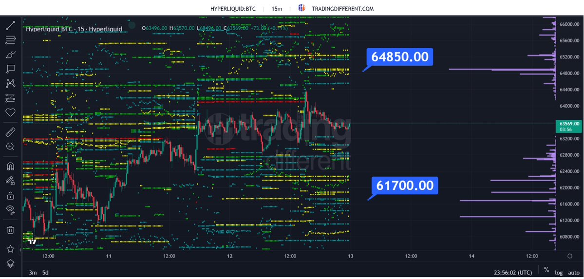This screenshot has width=584, height=279.
Task: Open chart settings gear icon
Action: click(x=569, y=256)
